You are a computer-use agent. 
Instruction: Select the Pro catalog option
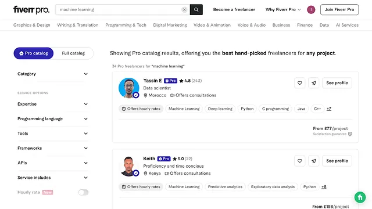pos(34,53)
